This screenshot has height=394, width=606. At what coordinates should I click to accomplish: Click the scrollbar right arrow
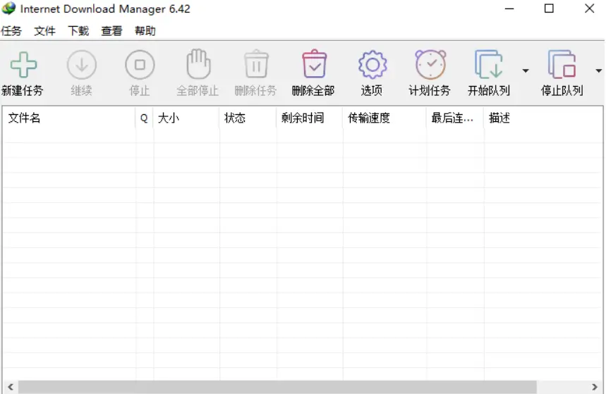[595, 387]
